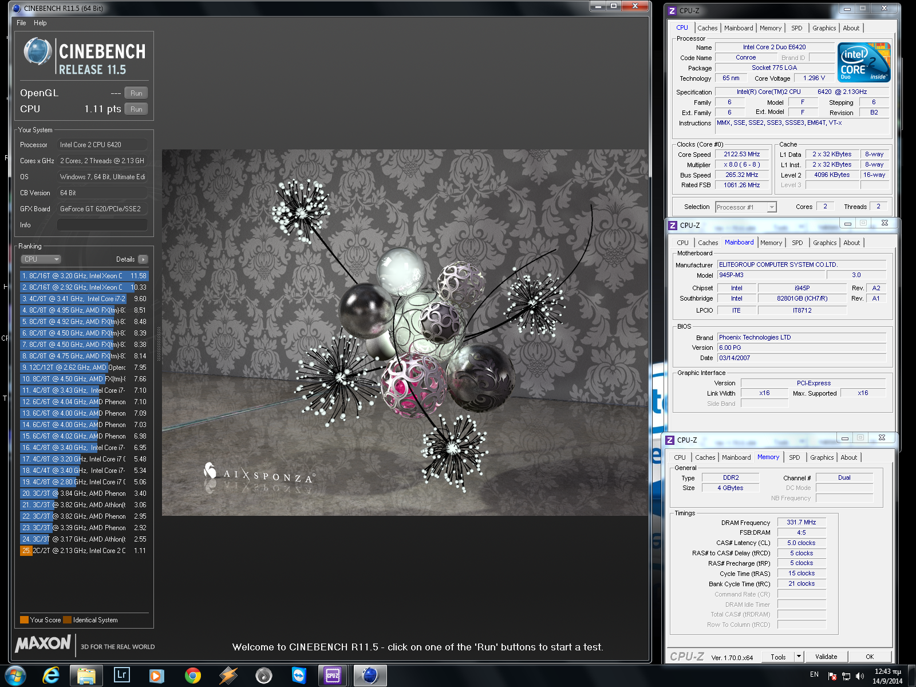Click the CPU-Z icon of Mainboard window
Image resolution: width=916 pixels, height=687 pixels.
coord(673,225)
